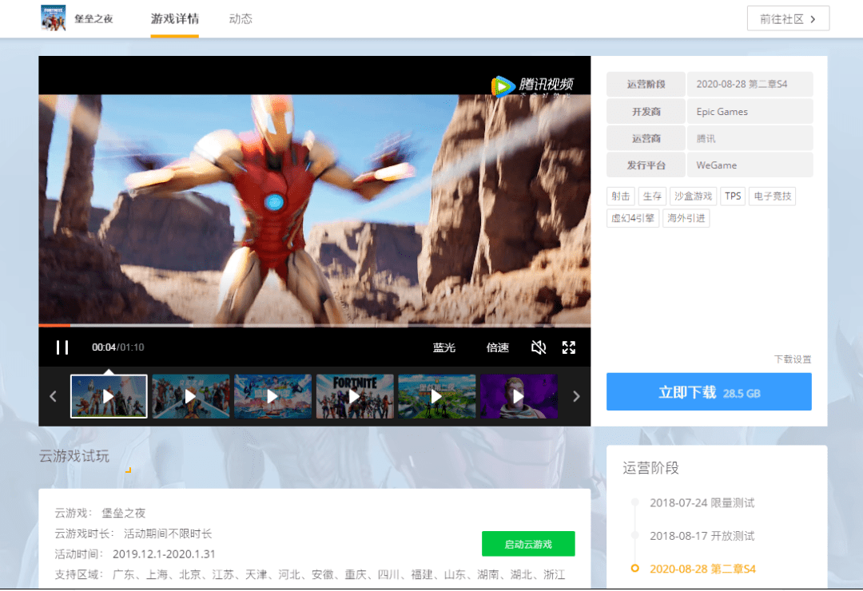Play the first selected video thumbnail
The height and width of the screenshot is (591, 863).
tap(109, 396)
